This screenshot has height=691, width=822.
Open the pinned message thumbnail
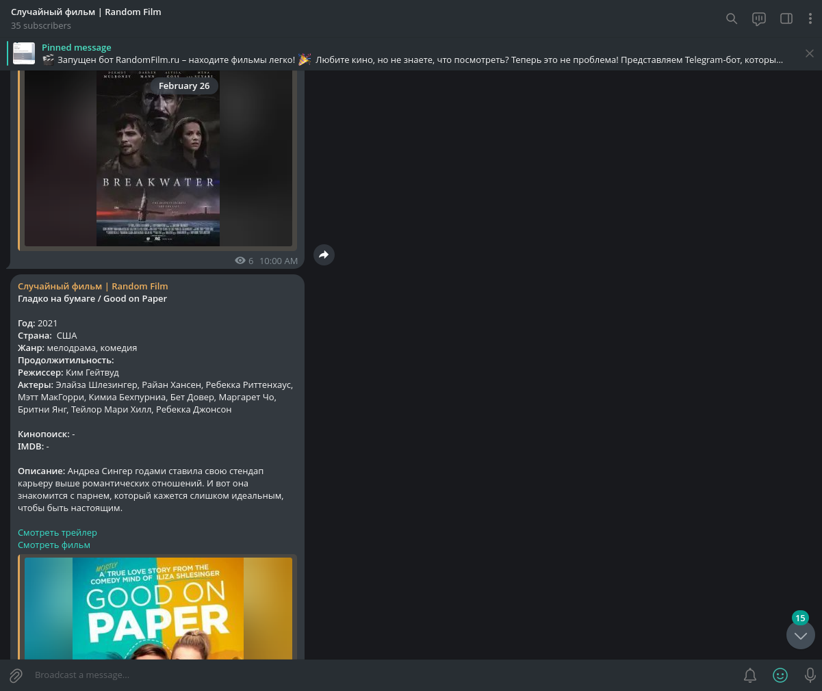tap(24, 53)
